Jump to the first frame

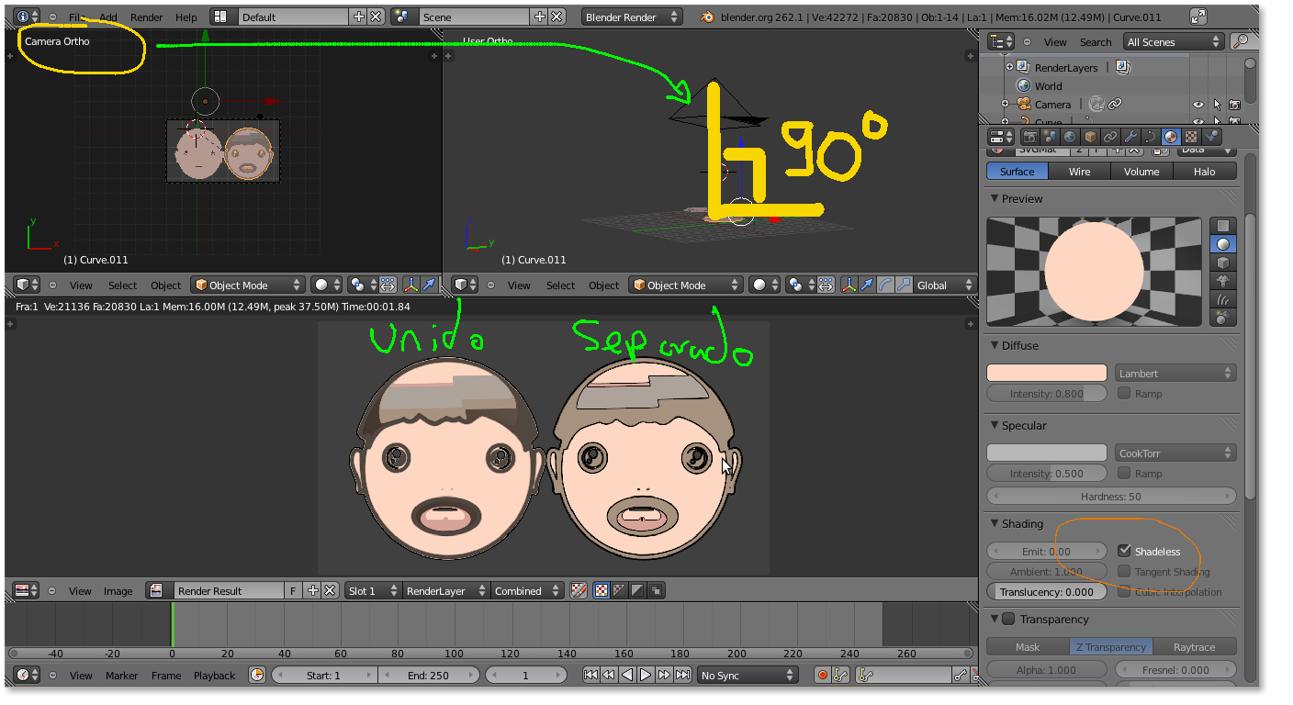point(591,675)
